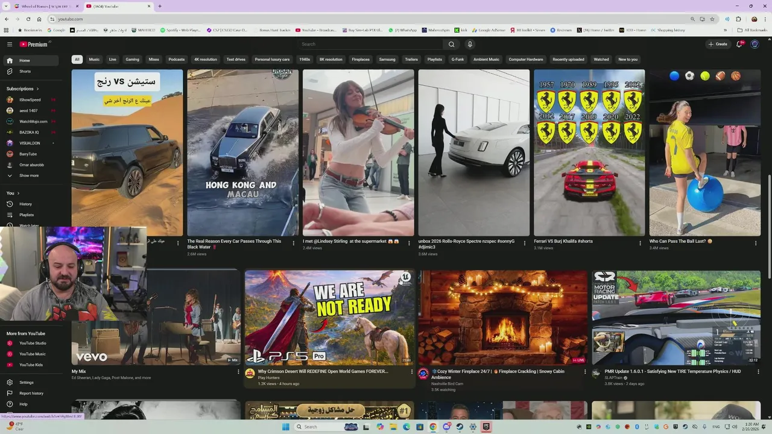Image resolution: width=772 pixels, height=434 pixels.
Task: Open options for Black Water short
Action: pos(294,243)
